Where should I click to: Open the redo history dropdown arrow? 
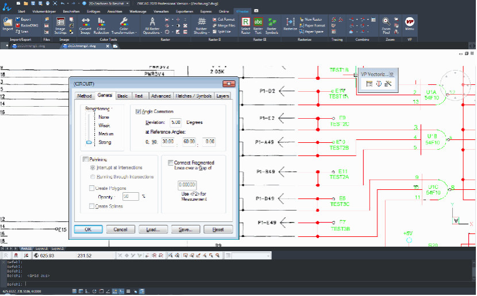click(79, 3)
